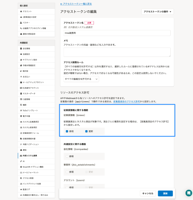Enable 参照 checkbox for 事業所

pyautogui.click(x=67, y=172)
